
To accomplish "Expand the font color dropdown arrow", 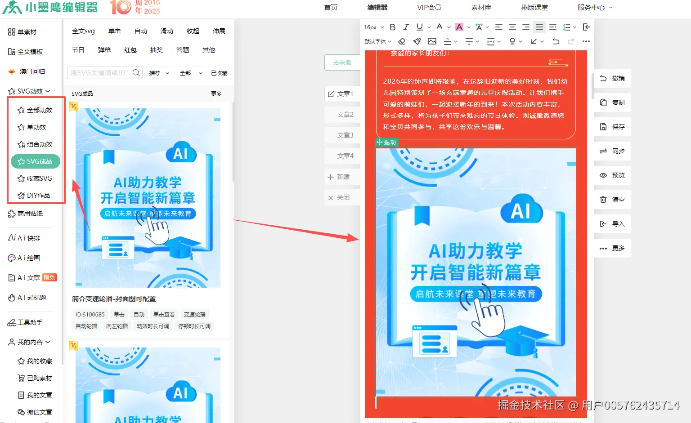I will pos(449,27).
